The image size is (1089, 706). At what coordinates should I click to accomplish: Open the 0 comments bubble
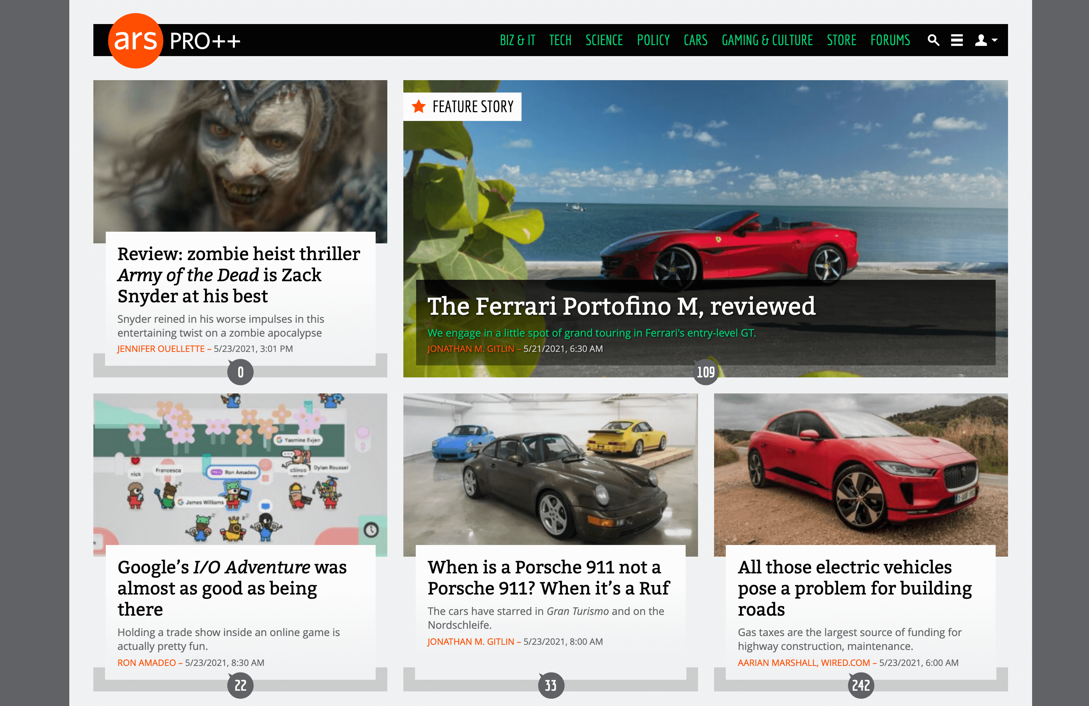pos(240,372)
